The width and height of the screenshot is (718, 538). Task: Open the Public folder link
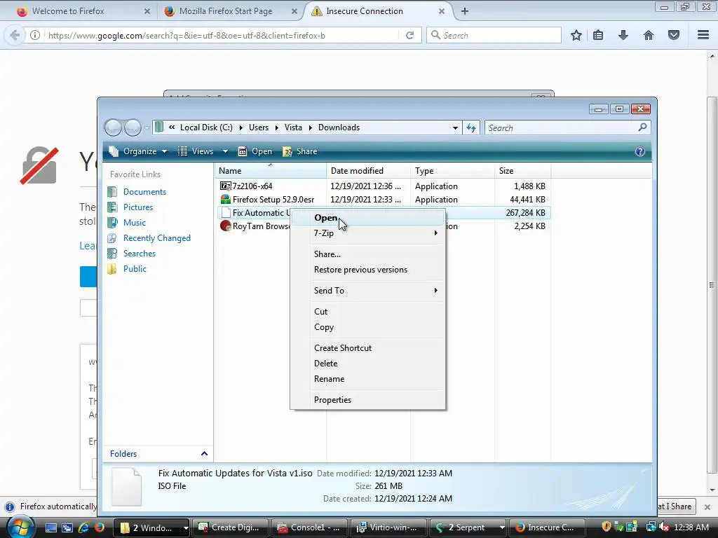point(135,269)
